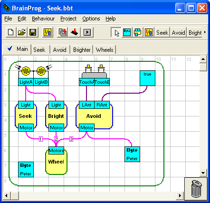Click priority marker 1 on wire

point(41,139)
